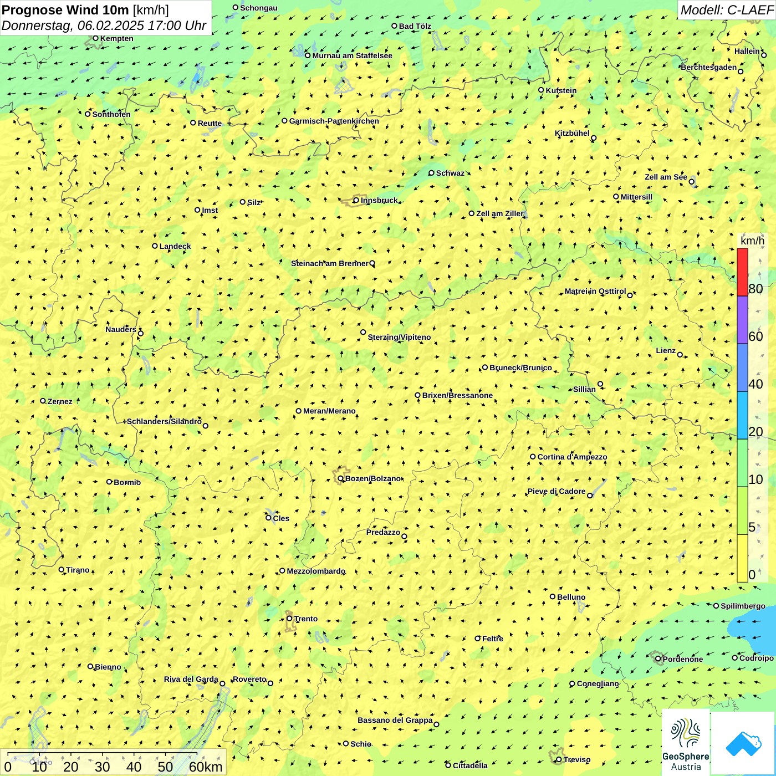Click the GeoSphere Austria logo
The height and width of the screenshot is (776, 776).
point(686,742)
